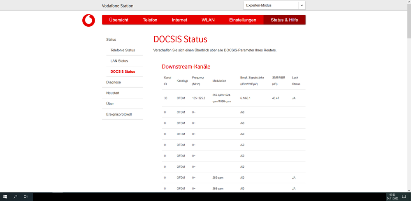
Task: Open the Windows Start menu
Action: tap(5, 196)
